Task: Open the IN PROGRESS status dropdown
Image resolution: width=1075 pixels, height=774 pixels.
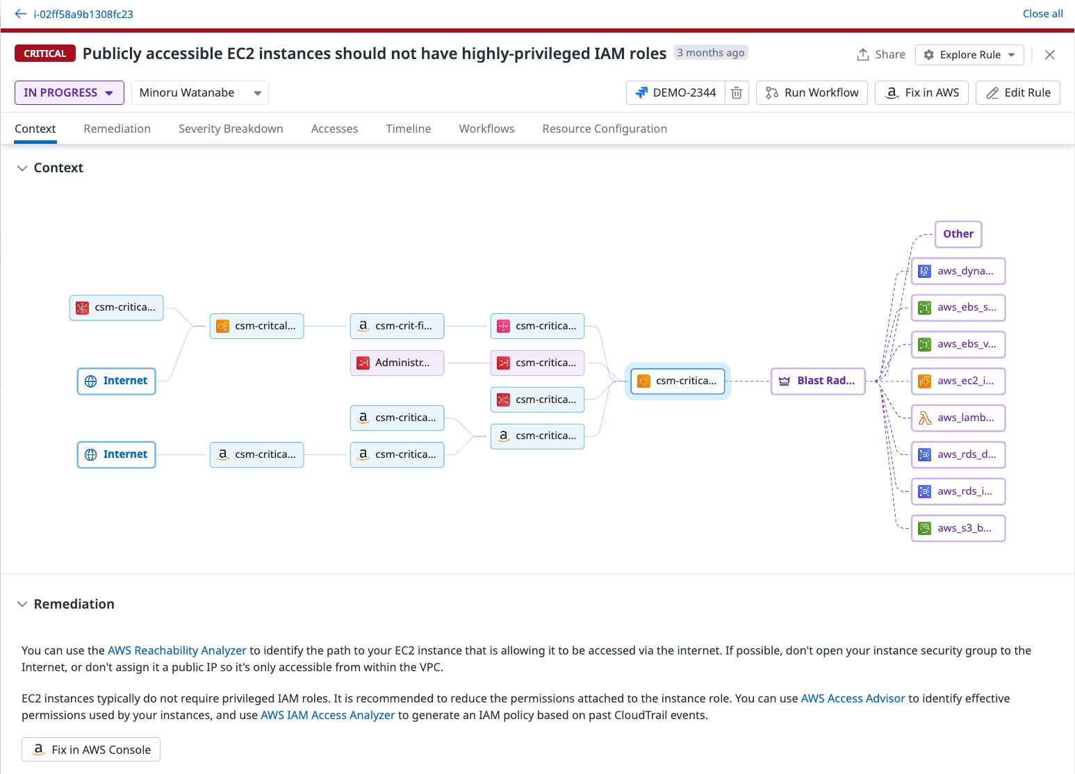Action: click(69, 92)
